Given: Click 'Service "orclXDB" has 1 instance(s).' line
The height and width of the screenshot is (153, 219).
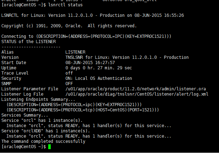Looking at the screenshot, I should point(46,131).
